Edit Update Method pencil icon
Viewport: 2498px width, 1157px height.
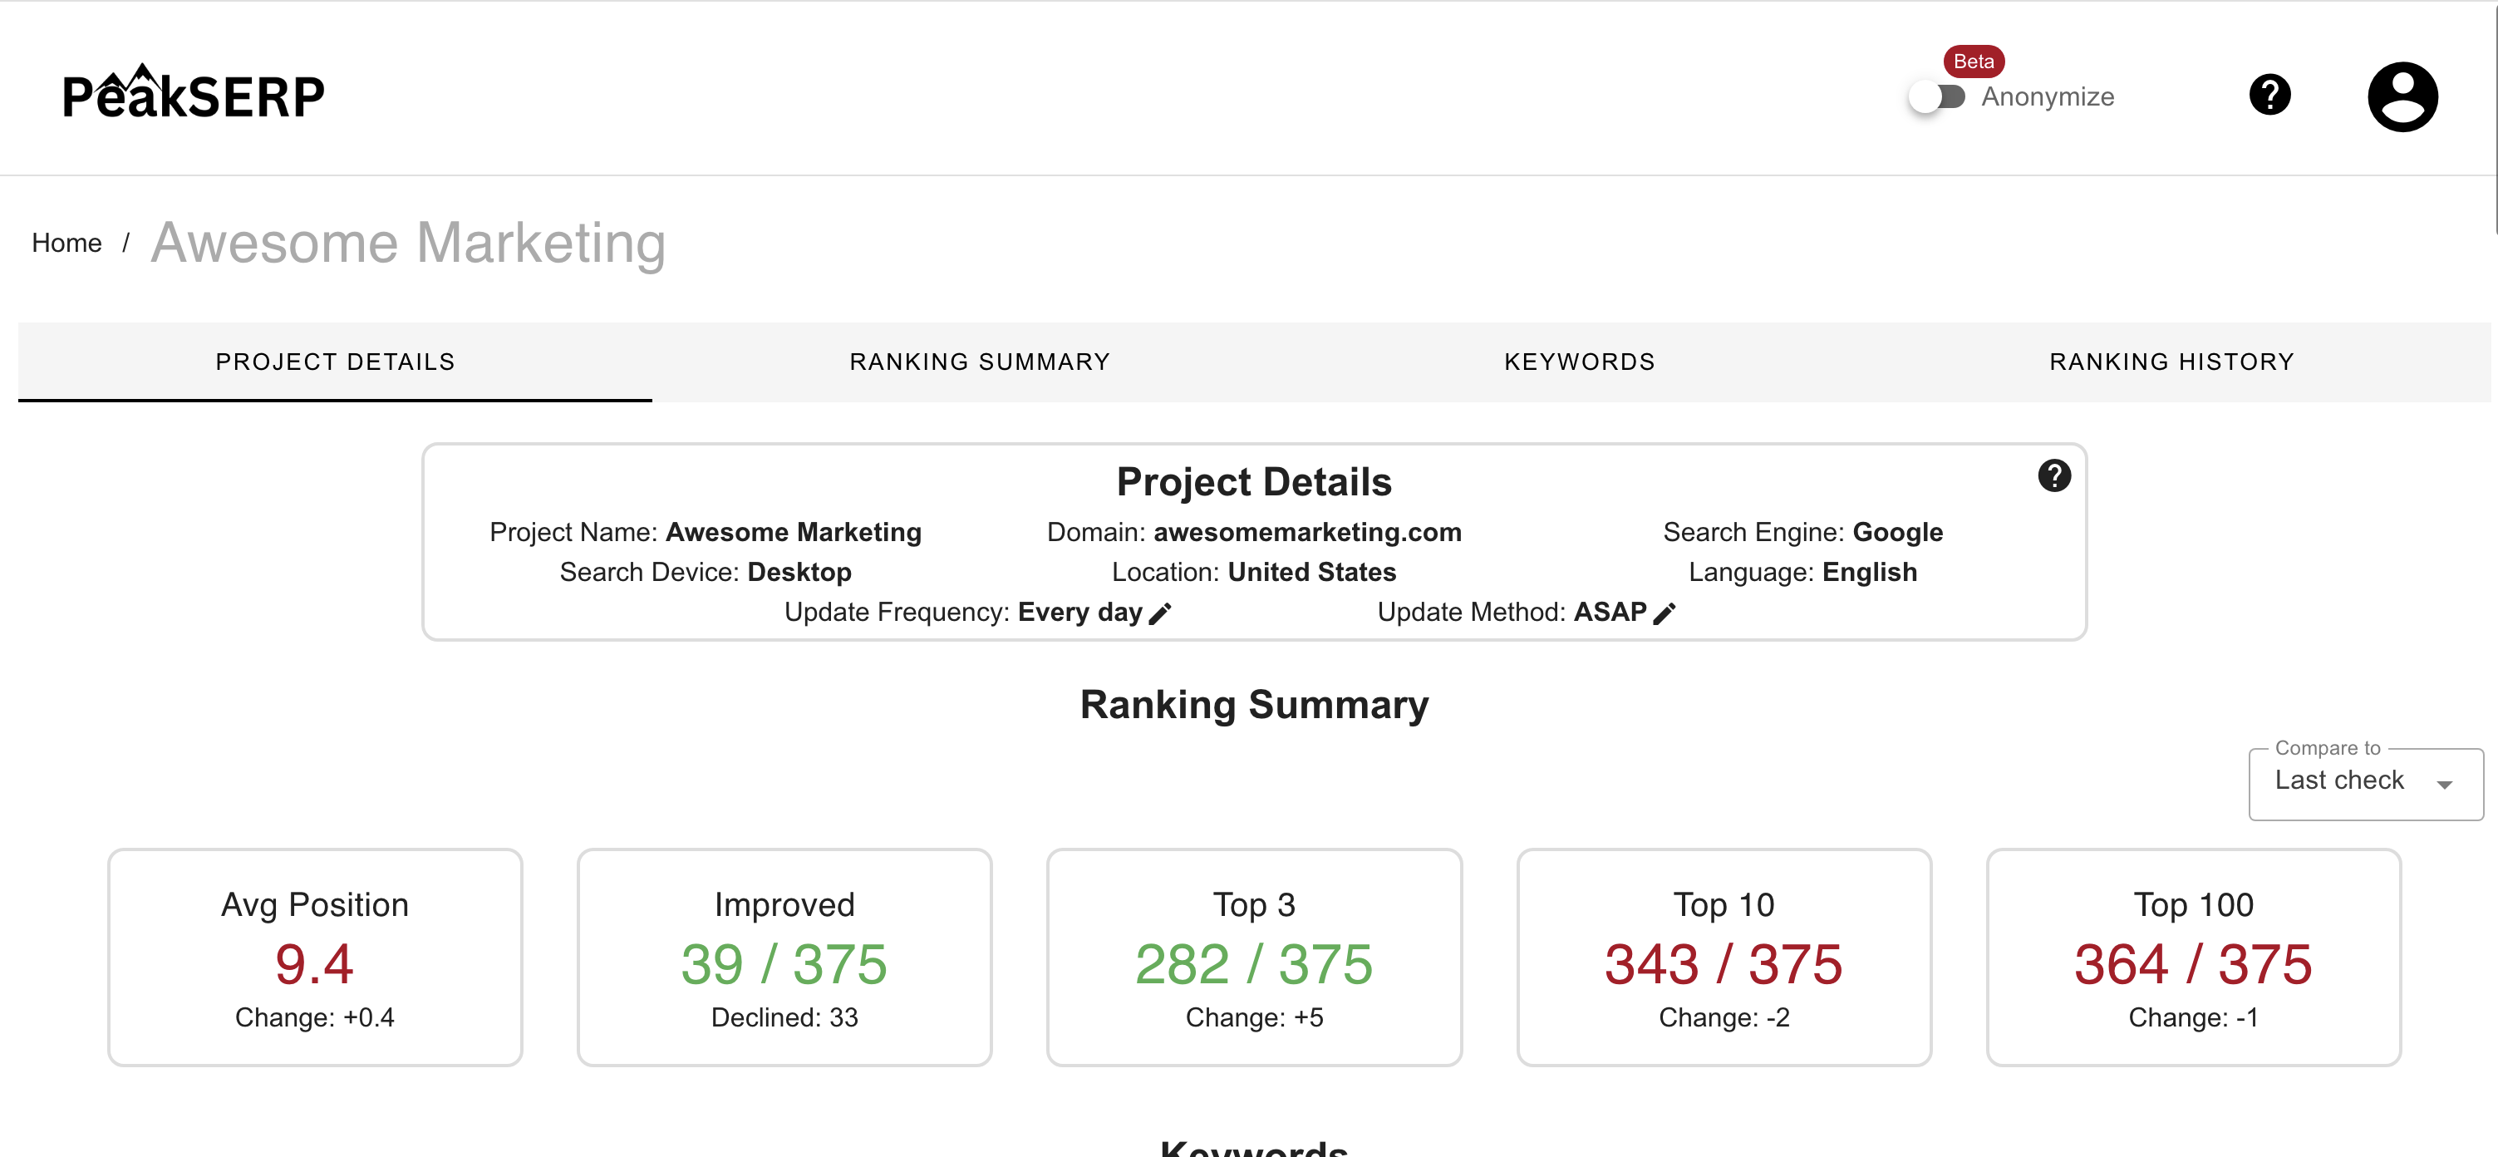(x=1664, y=613)
